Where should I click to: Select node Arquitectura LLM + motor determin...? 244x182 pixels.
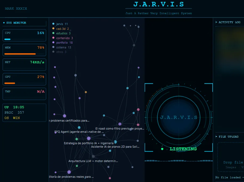[x=93, y=156]
